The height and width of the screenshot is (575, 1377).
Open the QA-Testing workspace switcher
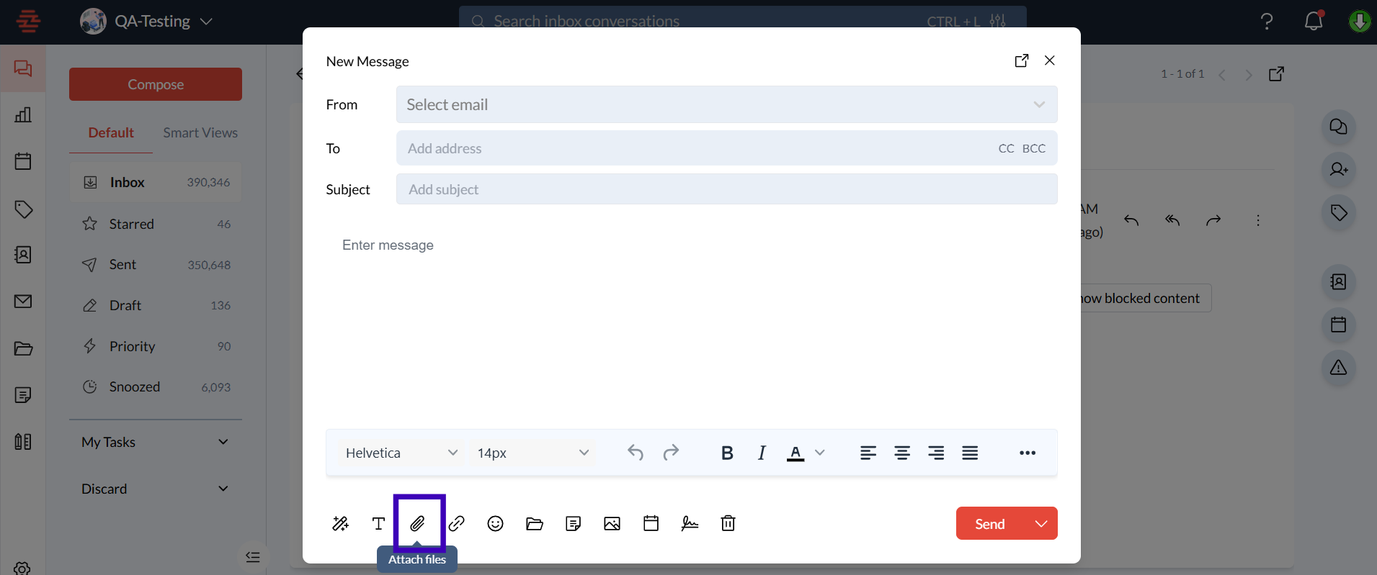tap(146, 22)
